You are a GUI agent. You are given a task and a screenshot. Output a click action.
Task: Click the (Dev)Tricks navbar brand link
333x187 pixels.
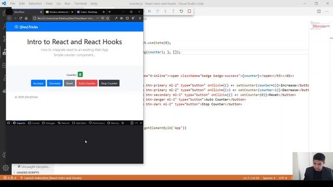26,27
